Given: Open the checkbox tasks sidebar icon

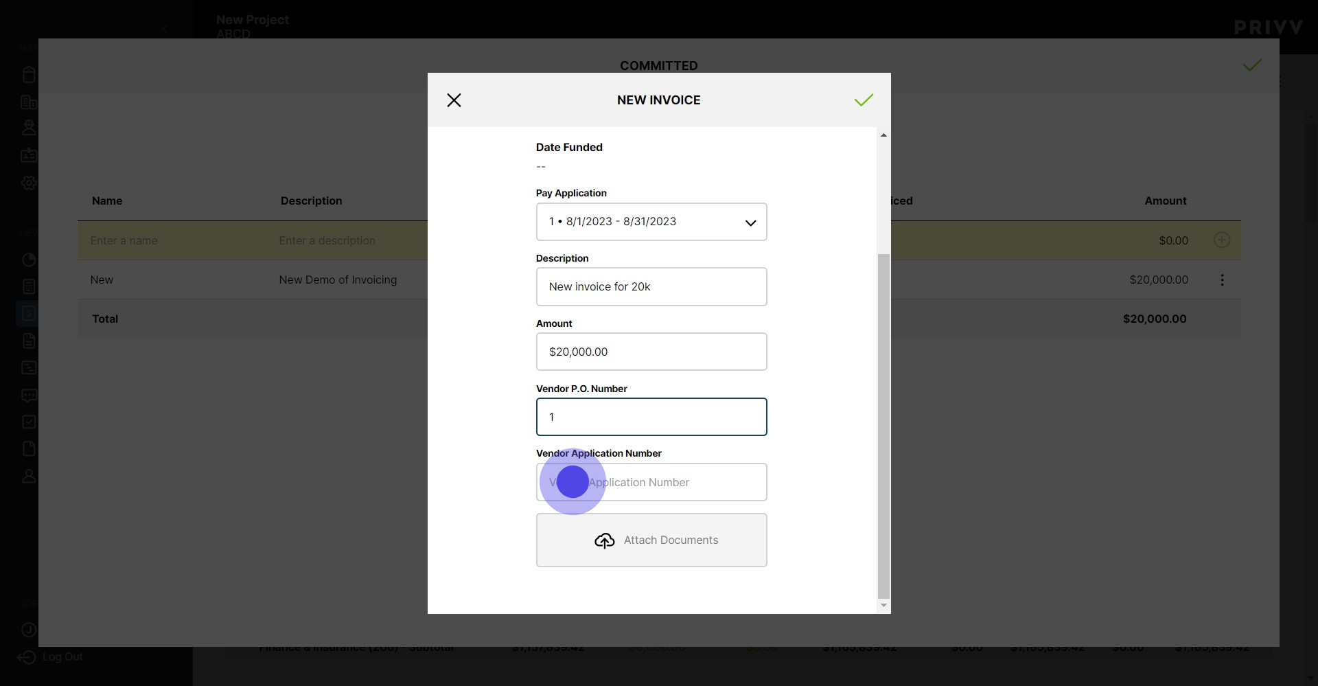Looking at the screenshot, I should click(x=29, y=422).
